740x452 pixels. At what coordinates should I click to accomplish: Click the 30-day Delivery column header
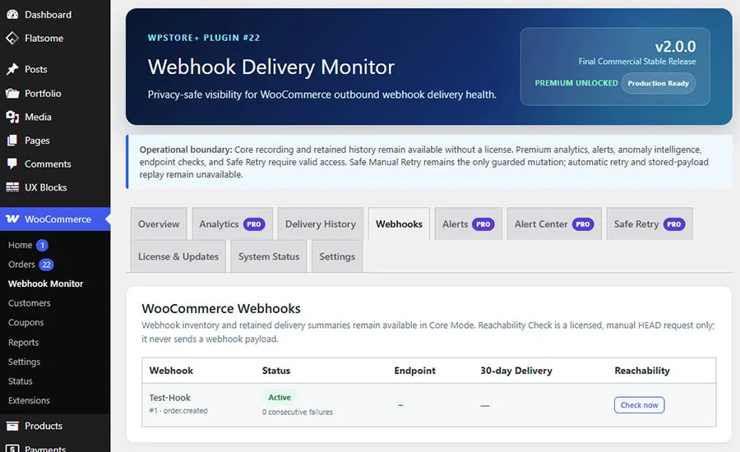click(516, 371)
